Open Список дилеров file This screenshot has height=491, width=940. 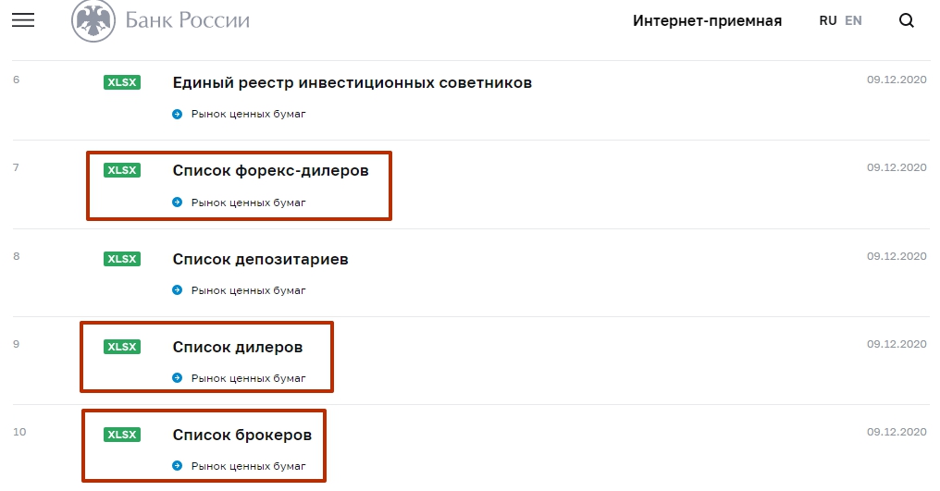(x=237, y=347)
